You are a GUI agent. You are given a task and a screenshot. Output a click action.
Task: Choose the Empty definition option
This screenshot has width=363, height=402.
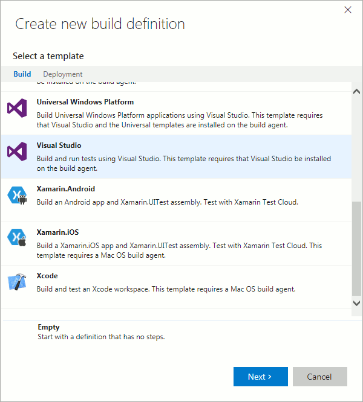48,327
